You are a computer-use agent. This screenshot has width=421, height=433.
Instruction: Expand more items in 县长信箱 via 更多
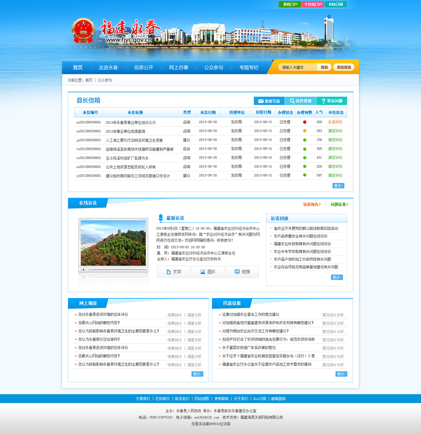(338, 185)
